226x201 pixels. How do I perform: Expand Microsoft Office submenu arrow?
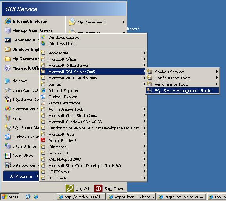[x=144, y=59]
